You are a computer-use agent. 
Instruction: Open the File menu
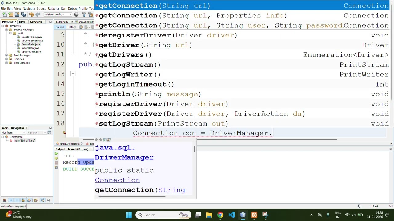(3, 9)
